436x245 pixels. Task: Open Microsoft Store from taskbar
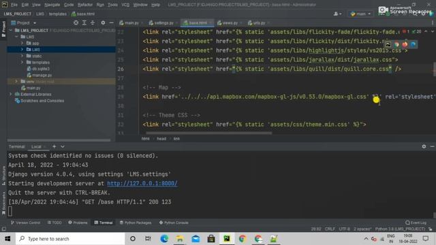click(x=211, y=239)
